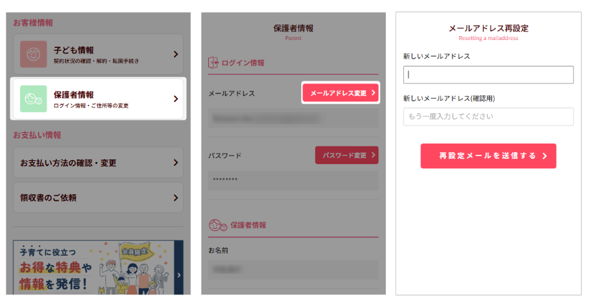Open the 子ども情報 menu item
Viewport: 592px width, 305px height.
pos(97,54)
